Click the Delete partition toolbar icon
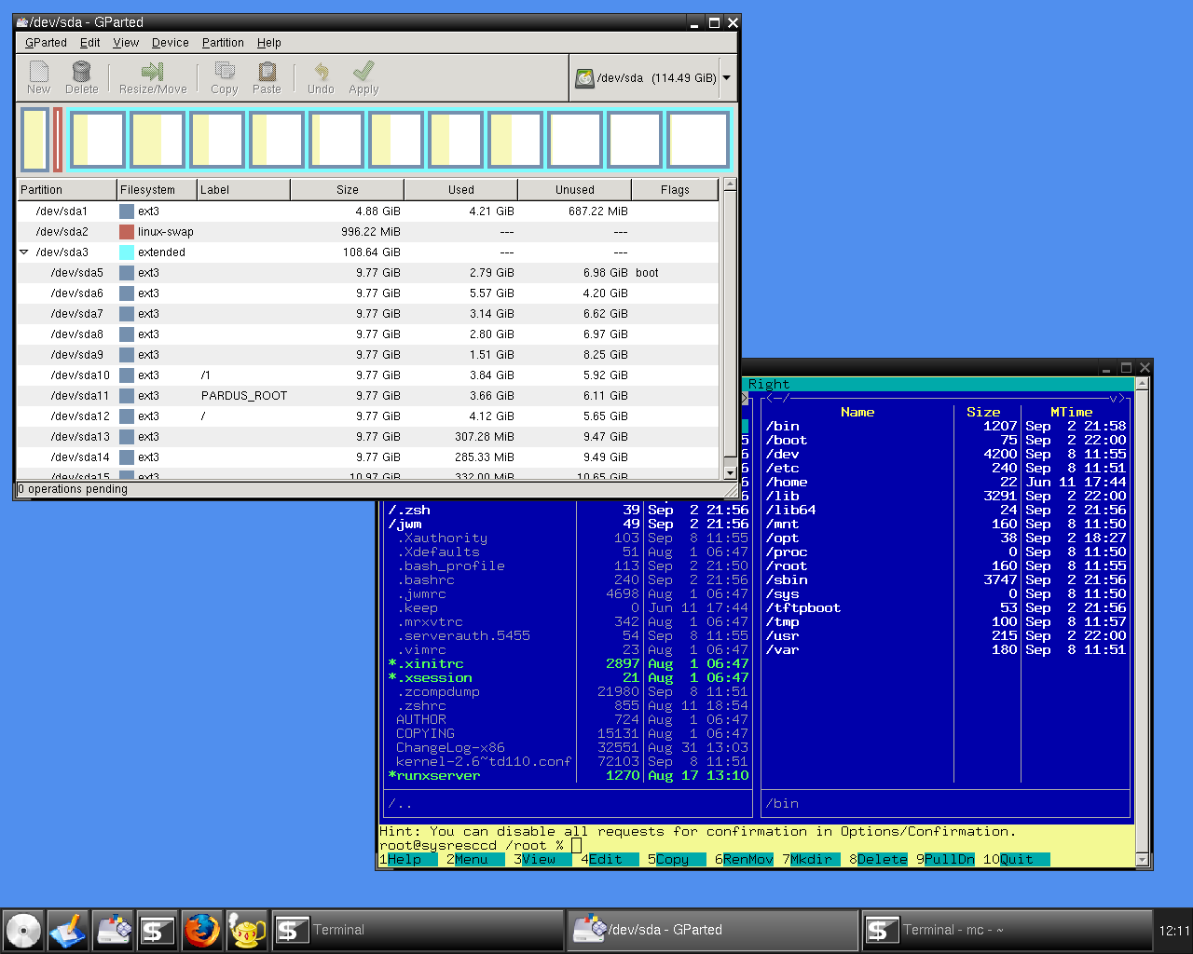This screenshot has height=954, width=1193. coord(81,77)
